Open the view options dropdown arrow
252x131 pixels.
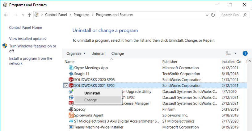pyautogui.click(x=235, y=53)
